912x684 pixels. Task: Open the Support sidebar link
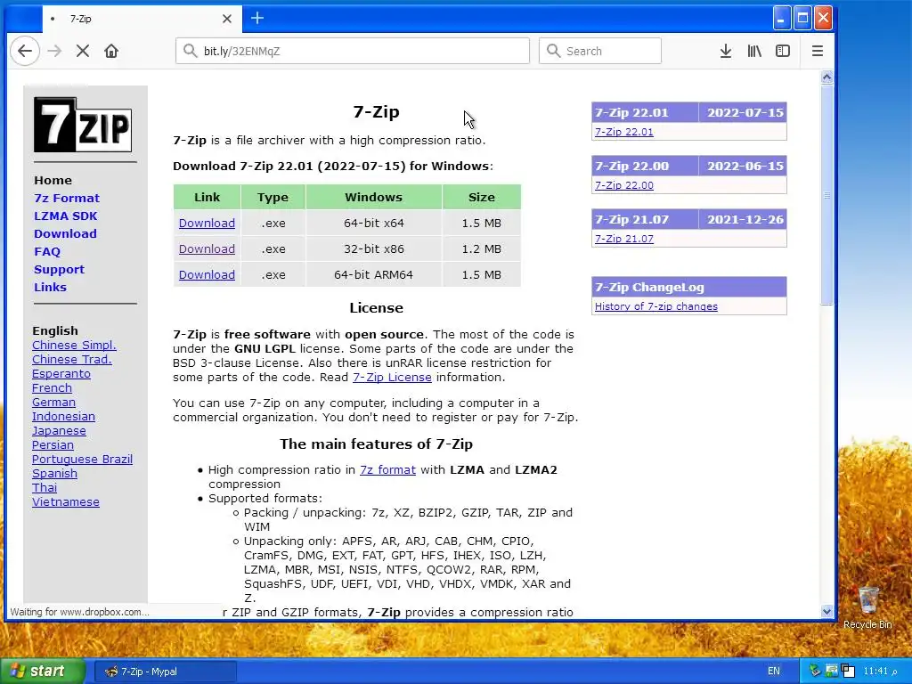(60, 269)
